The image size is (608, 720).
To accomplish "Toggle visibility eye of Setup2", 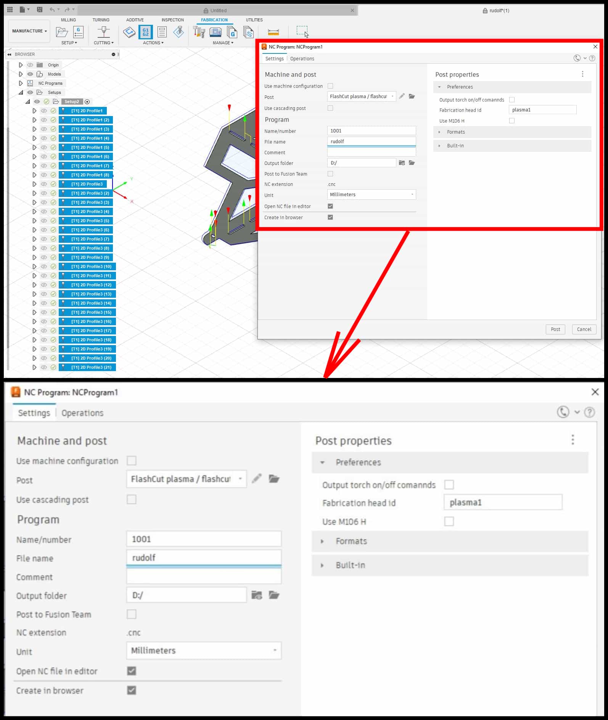I will point(37,102).
